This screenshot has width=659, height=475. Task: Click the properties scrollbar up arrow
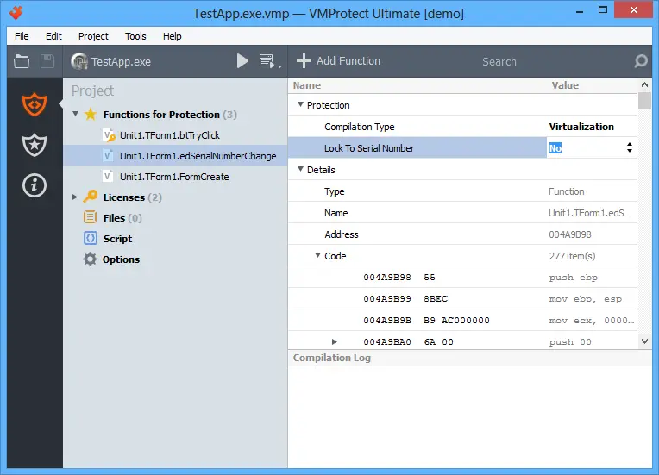pyautogui.click(x=644, y=84)
